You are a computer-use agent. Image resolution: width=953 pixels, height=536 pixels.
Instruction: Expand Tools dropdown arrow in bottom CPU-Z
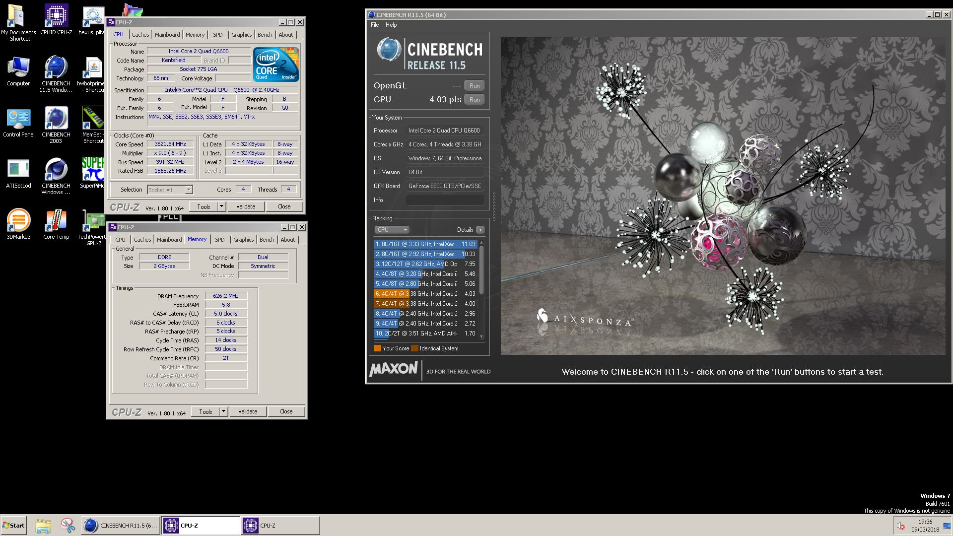[x=223, y=412]
